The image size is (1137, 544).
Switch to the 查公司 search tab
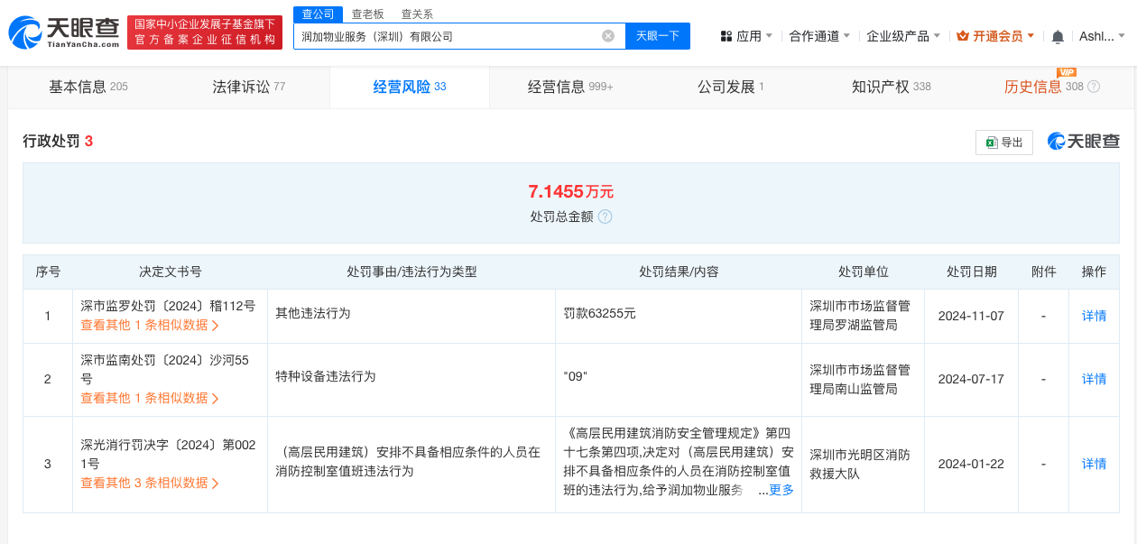[318, 14]
